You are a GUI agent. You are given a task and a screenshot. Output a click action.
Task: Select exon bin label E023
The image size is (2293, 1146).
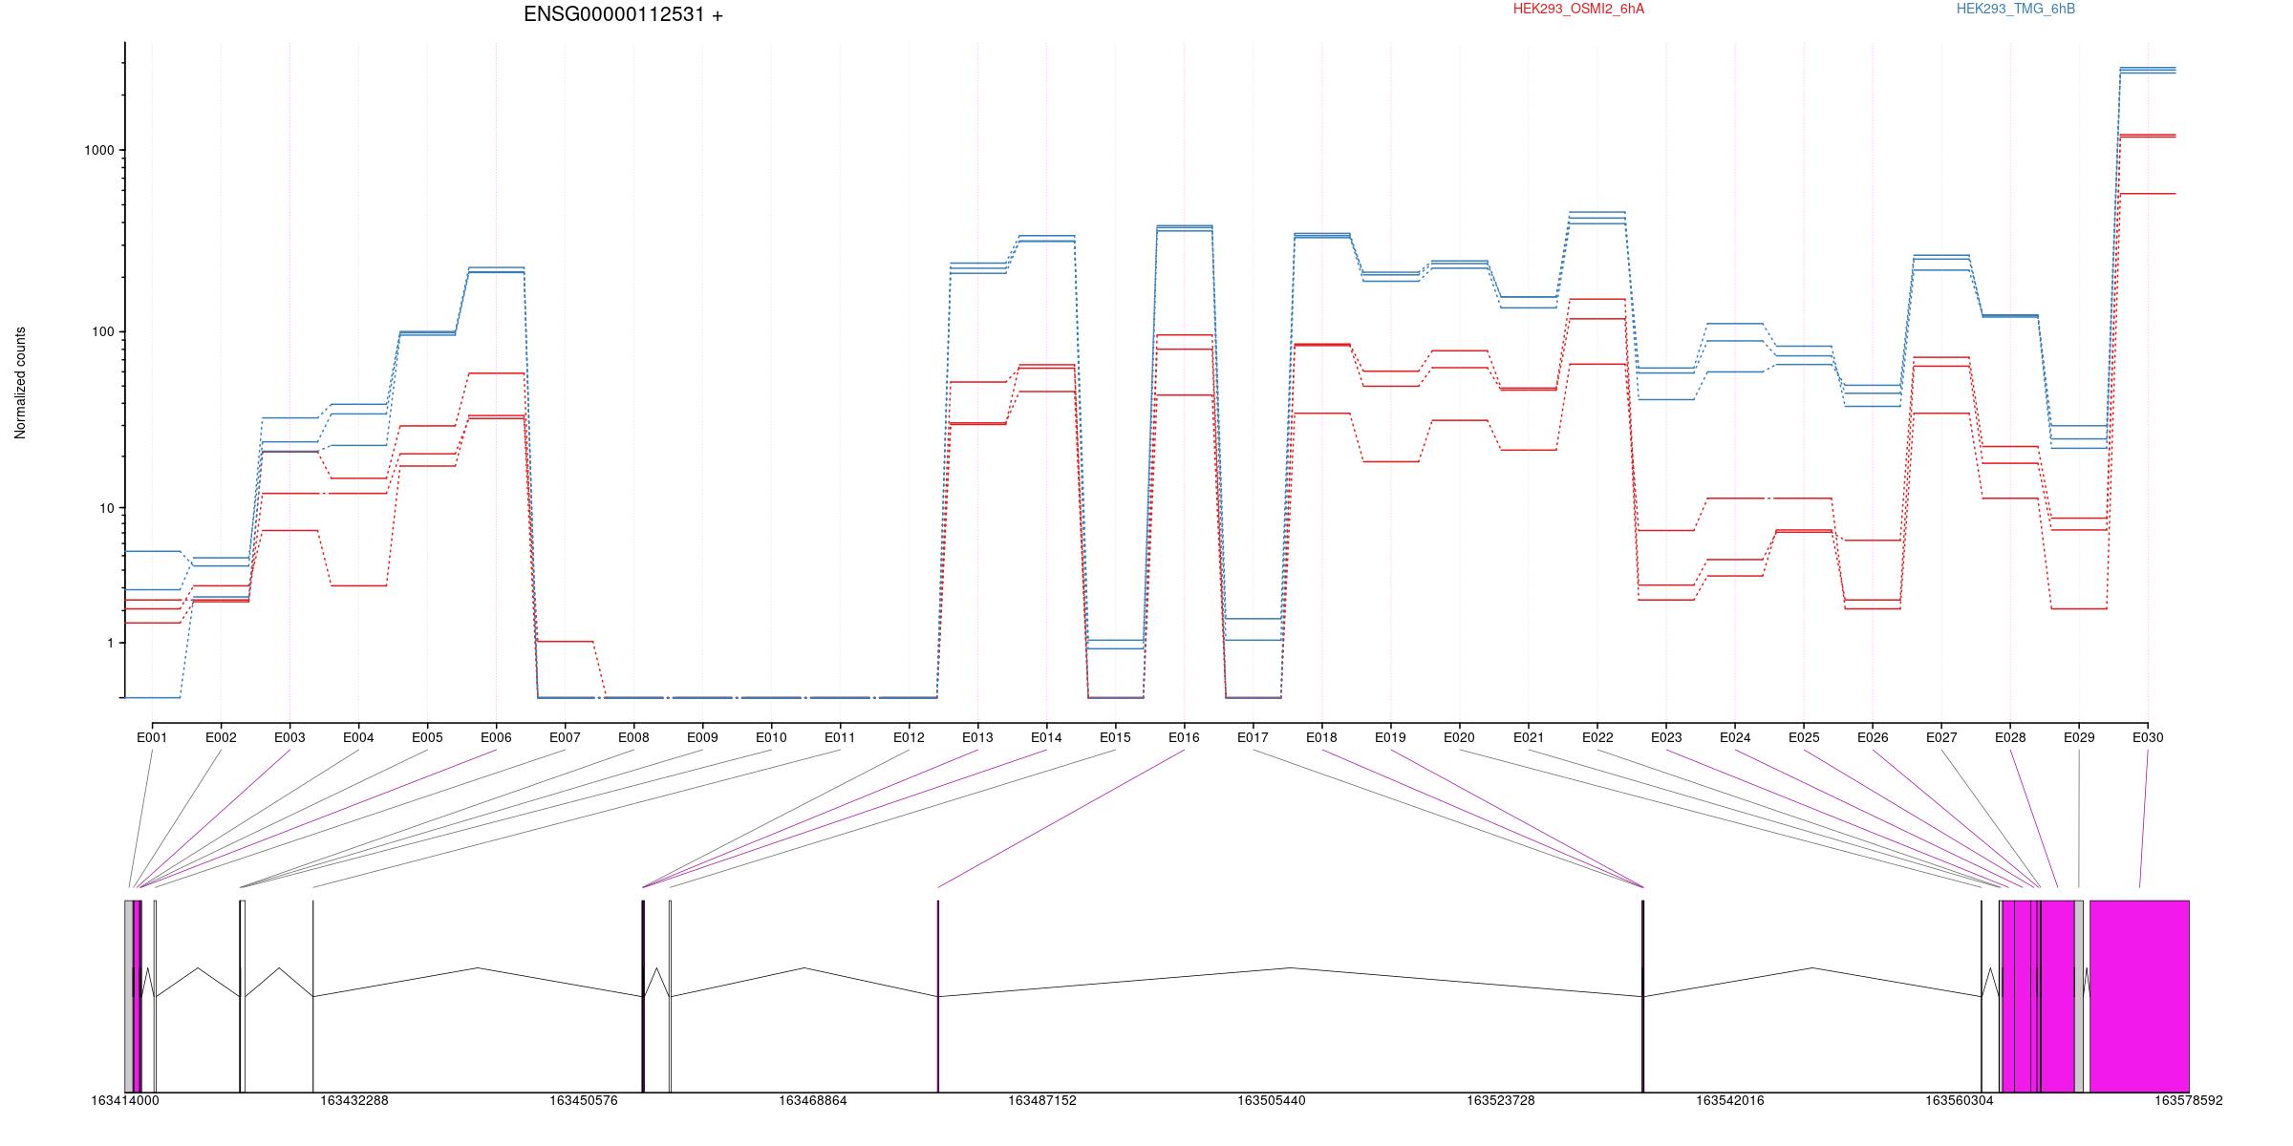click(1666, 737)
